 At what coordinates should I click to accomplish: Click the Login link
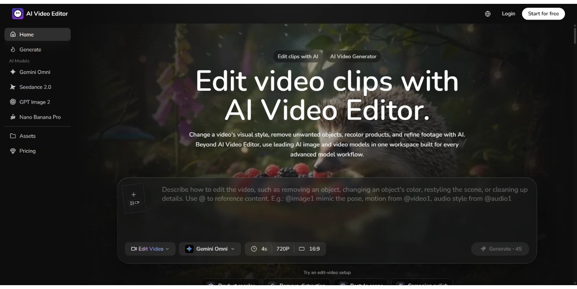point(508,14)
